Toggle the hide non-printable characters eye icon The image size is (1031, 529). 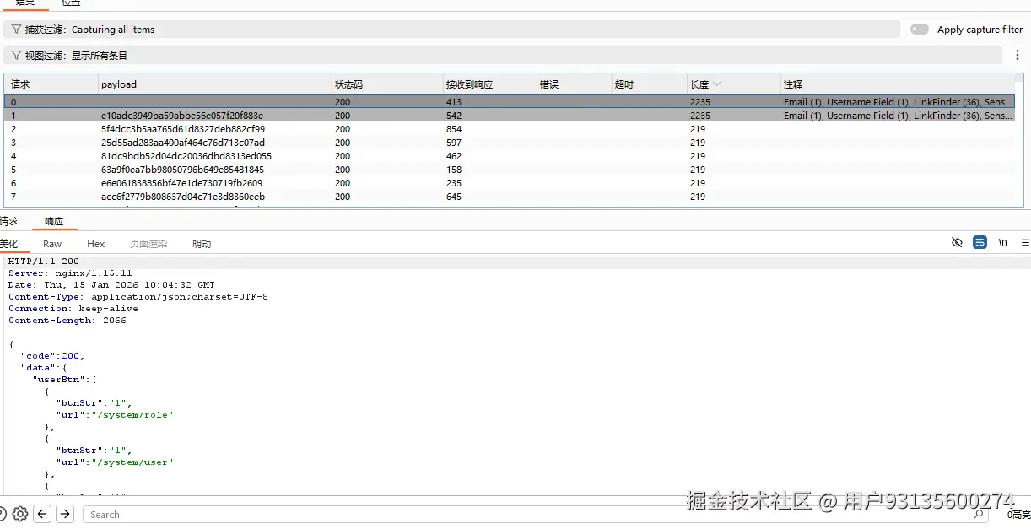(x=957, y=242)
